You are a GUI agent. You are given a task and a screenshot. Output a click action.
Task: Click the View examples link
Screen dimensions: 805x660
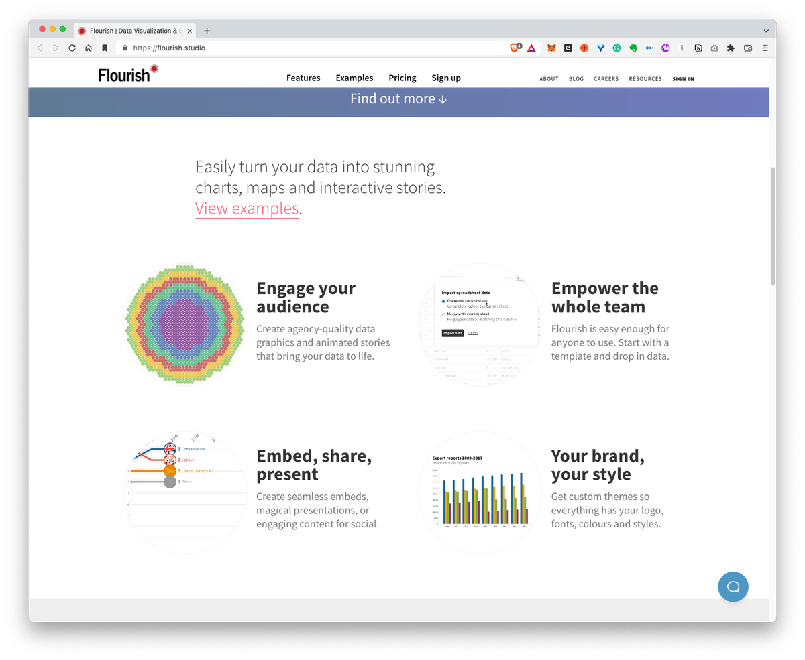[247, 208]
